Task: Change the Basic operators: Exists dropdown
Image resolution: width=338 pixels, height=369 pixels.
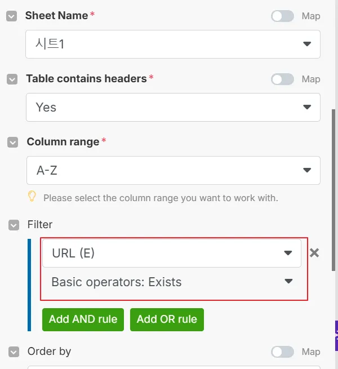Action: click(171, 282)
